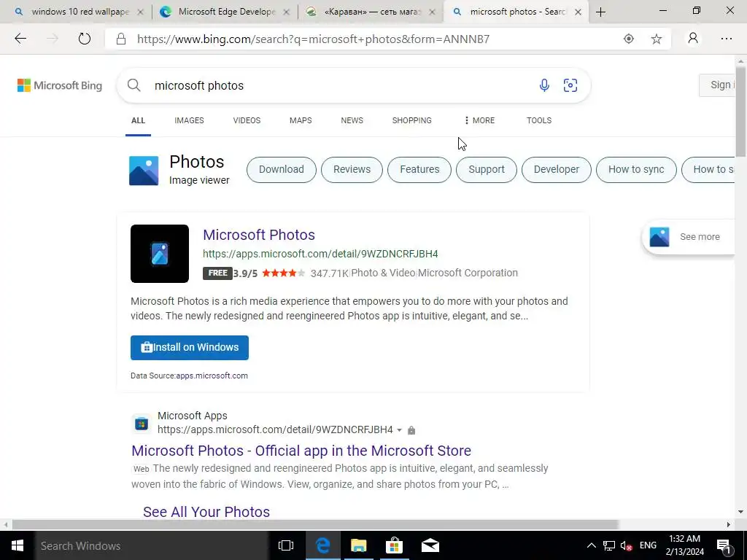Click the Features chip
This screenshot has width=747, height=560.
point(419,169)
